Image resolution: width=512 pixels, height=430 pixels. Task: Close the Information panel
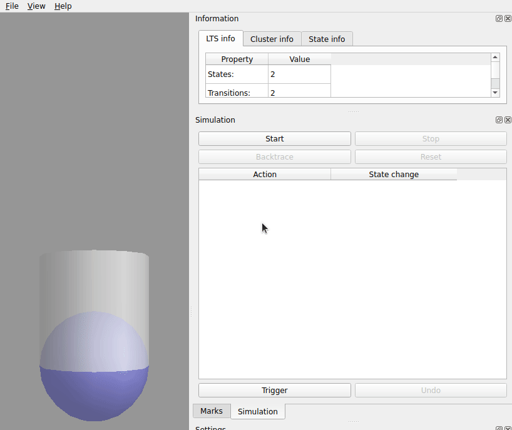coord(508,19)
